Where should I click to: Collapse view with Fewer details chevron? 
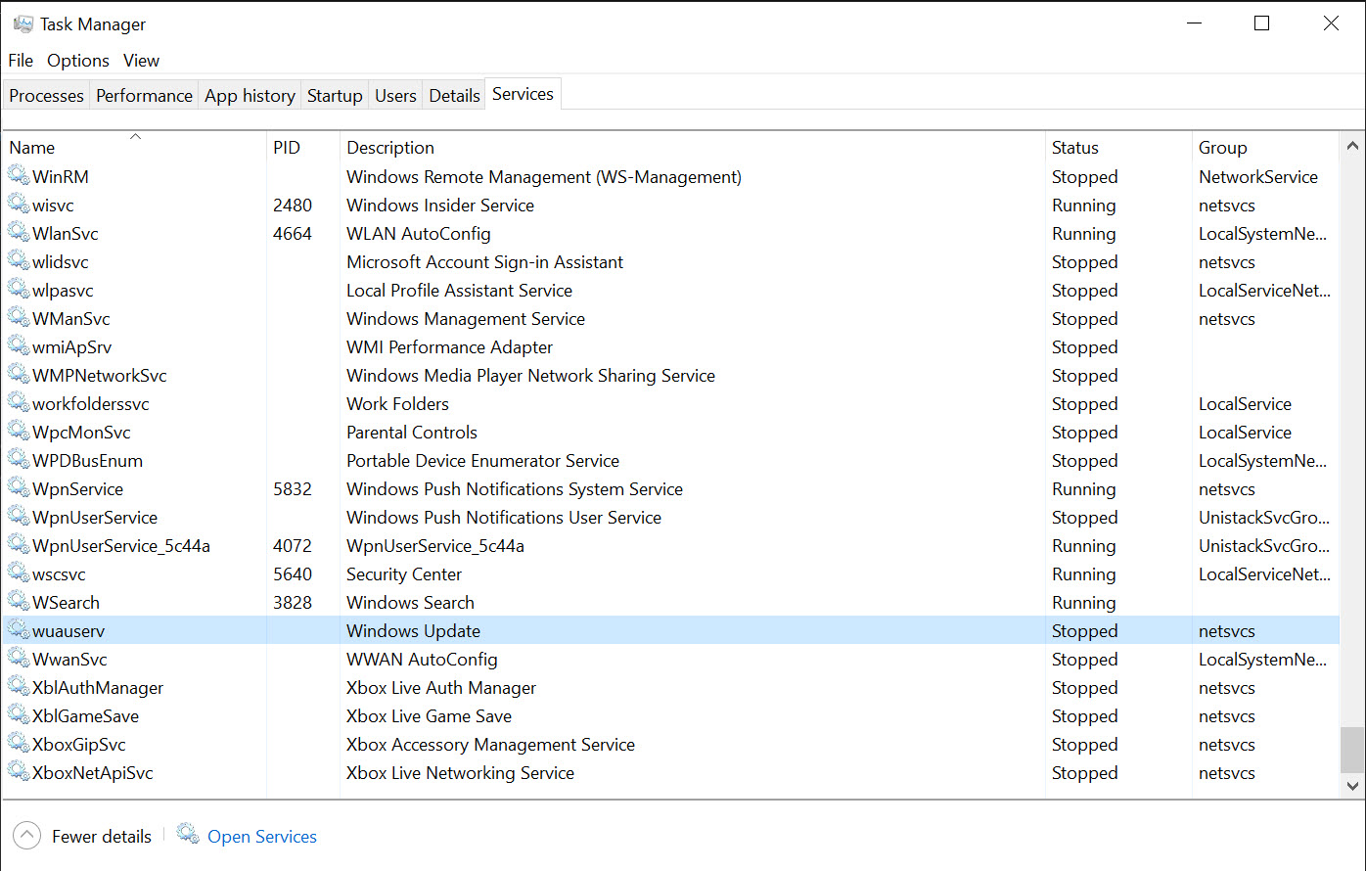pos(27,836)
